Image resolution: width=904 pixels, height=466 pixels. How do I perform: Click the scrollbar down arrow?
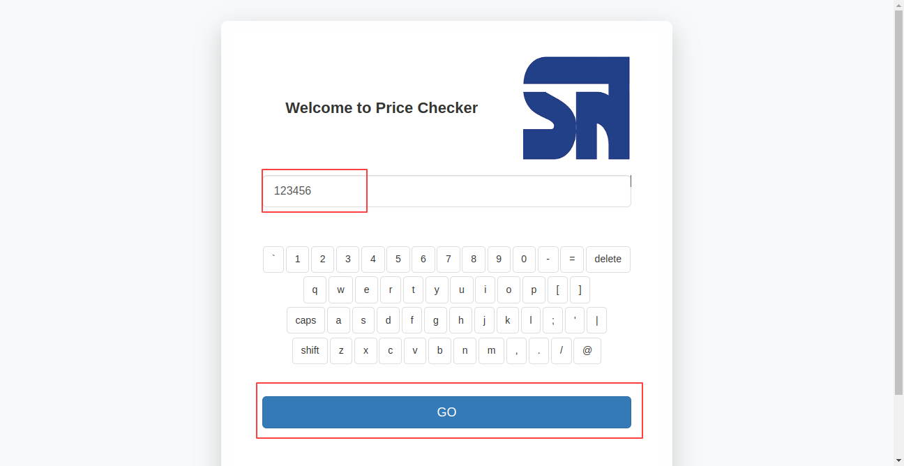coord(898,460)
